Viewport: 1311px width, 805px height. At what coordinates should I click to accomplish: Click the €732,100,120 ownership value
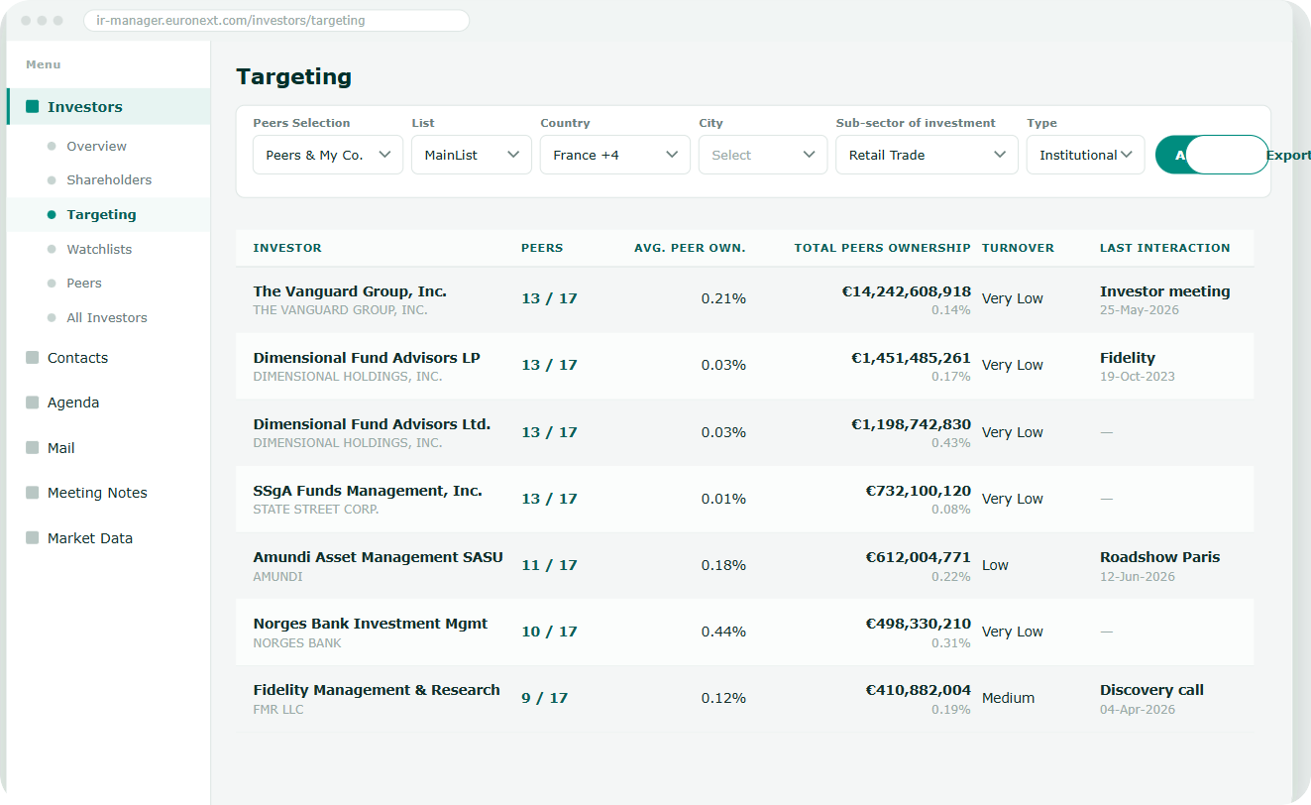919,491
